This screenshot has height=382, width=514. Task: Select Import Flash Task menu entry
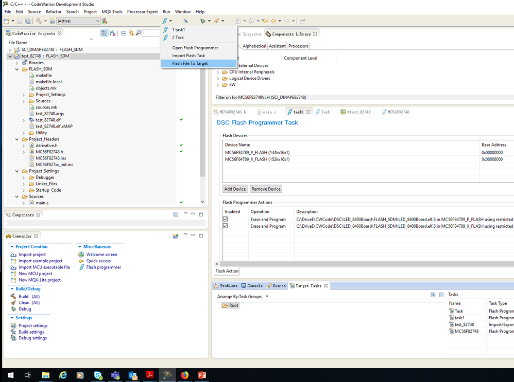pos(198,56)
